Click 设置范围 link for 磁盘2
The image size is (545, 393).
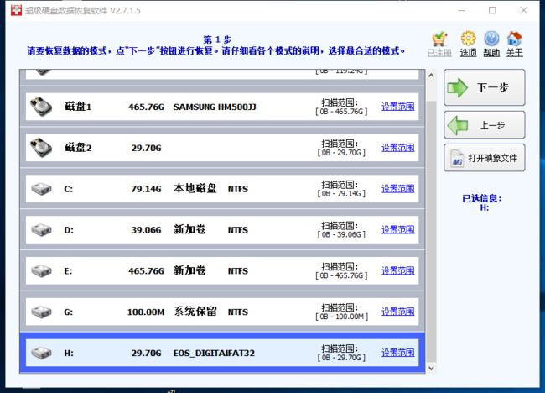click(398, 148)
